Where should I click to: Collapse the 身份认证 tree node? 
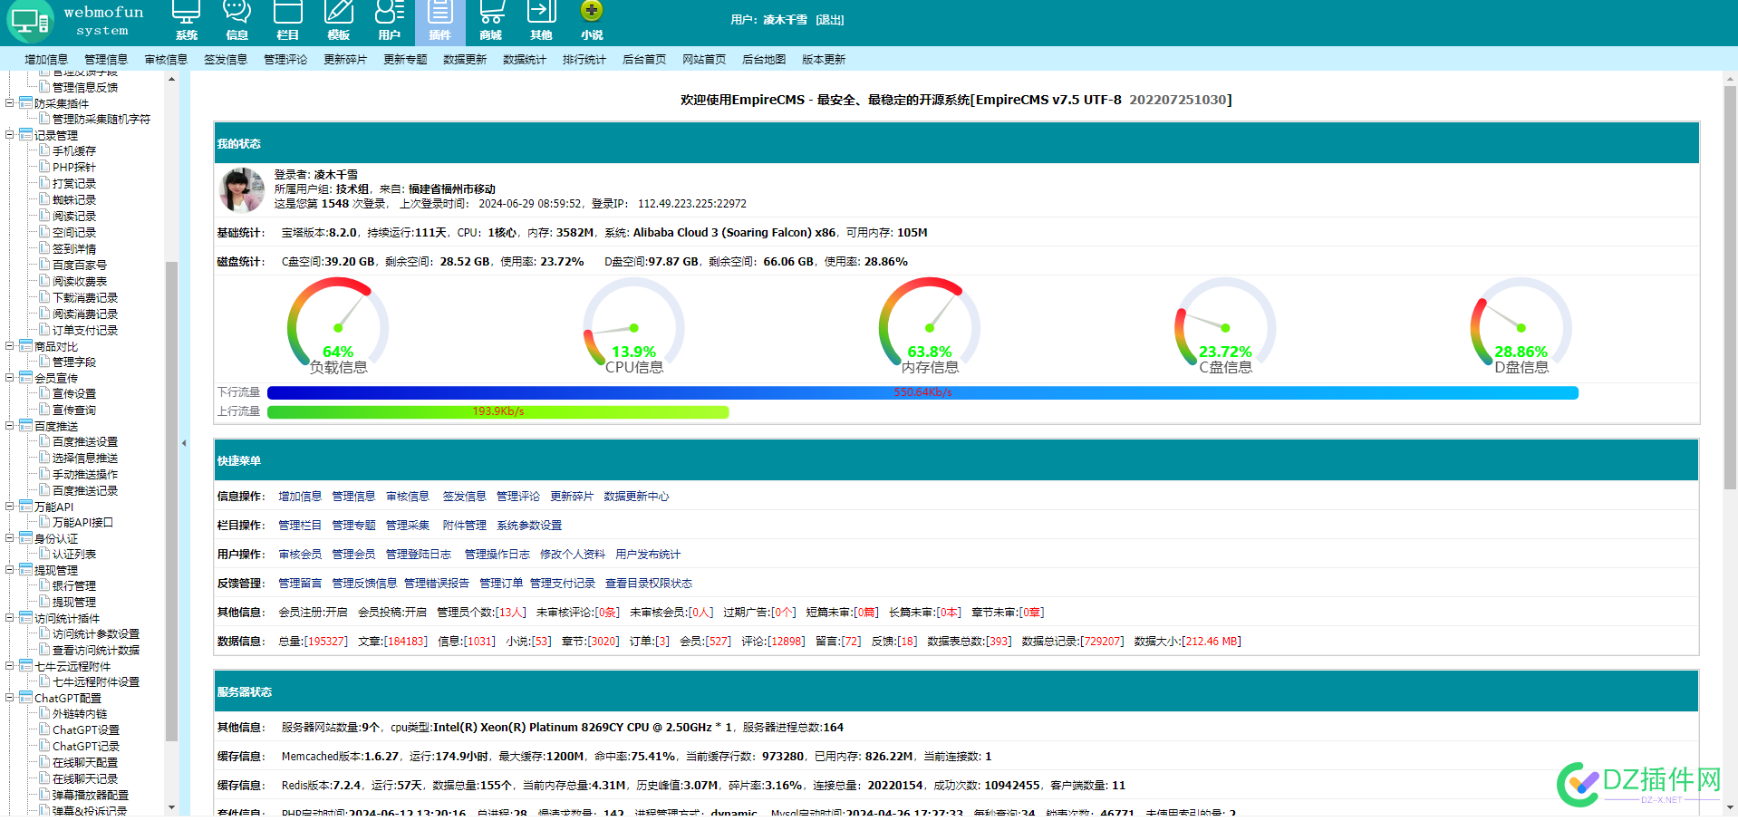[10, 537]
